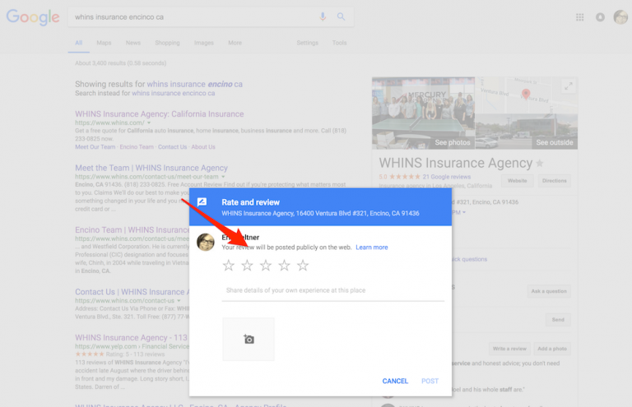Click the microphone voice search icon
This screenshot has width=632, height=407.
(x=323, y=16)
